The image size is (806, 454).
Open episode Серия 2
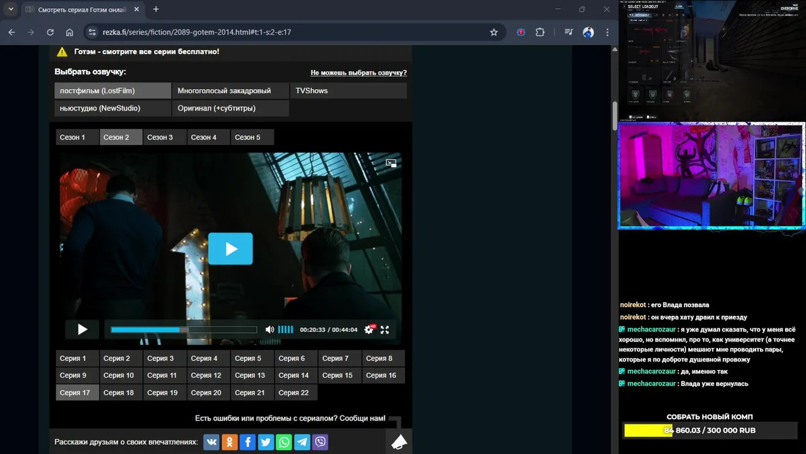[121, 359]
